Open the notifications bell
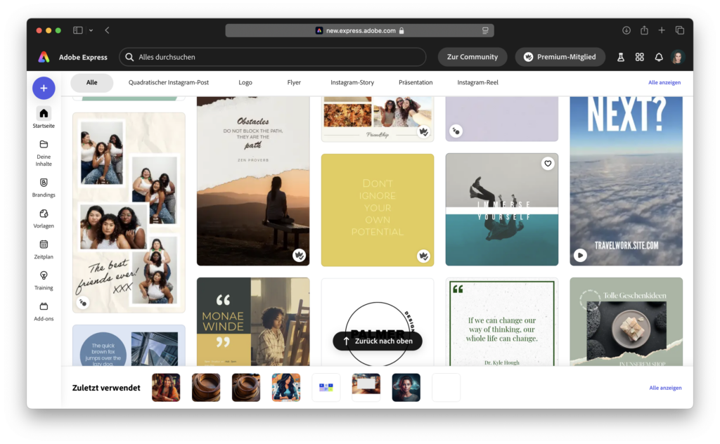The height and width of the screenshot is (444, 720). [659, 57]
